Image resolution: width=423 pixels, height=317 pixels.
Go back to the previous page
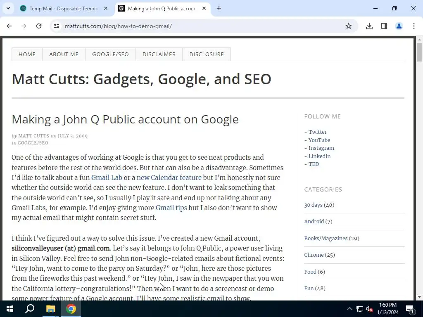(x=9, y=26)
